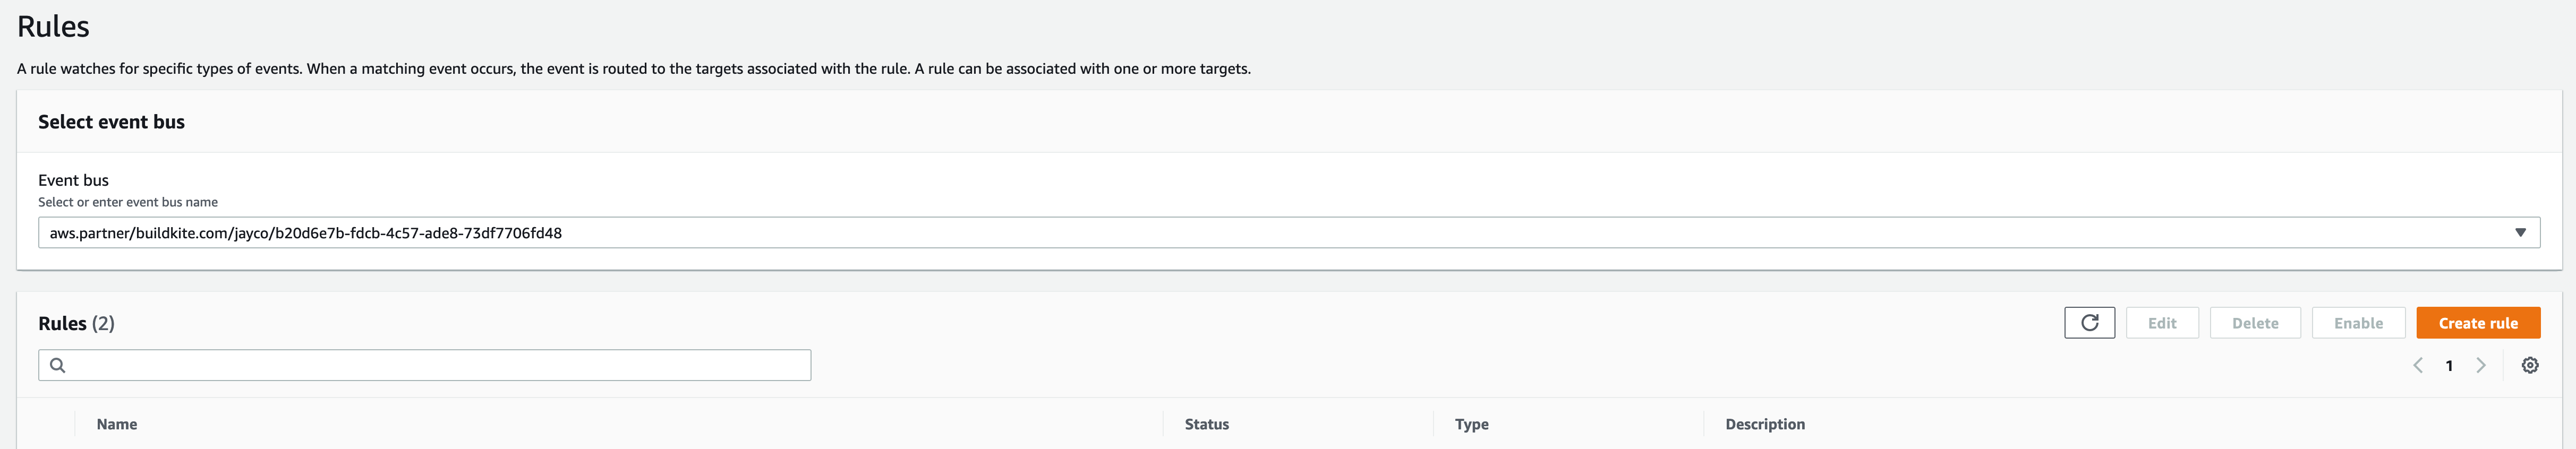Sort by the Status column header
The image size is (2576, 449).
(1206, 424)
